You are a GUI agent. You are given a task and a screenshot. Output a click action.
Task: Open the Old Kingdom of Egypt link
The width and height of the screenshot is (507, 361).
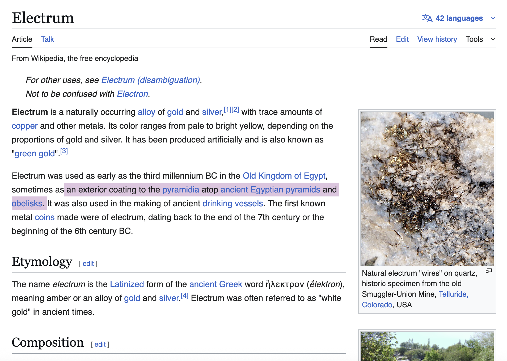pos(284,176)
